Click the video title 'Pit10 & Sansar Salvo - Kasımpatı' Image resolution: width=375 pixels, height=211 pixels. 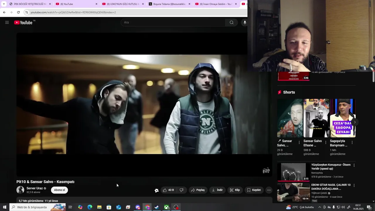coord(45,182)
